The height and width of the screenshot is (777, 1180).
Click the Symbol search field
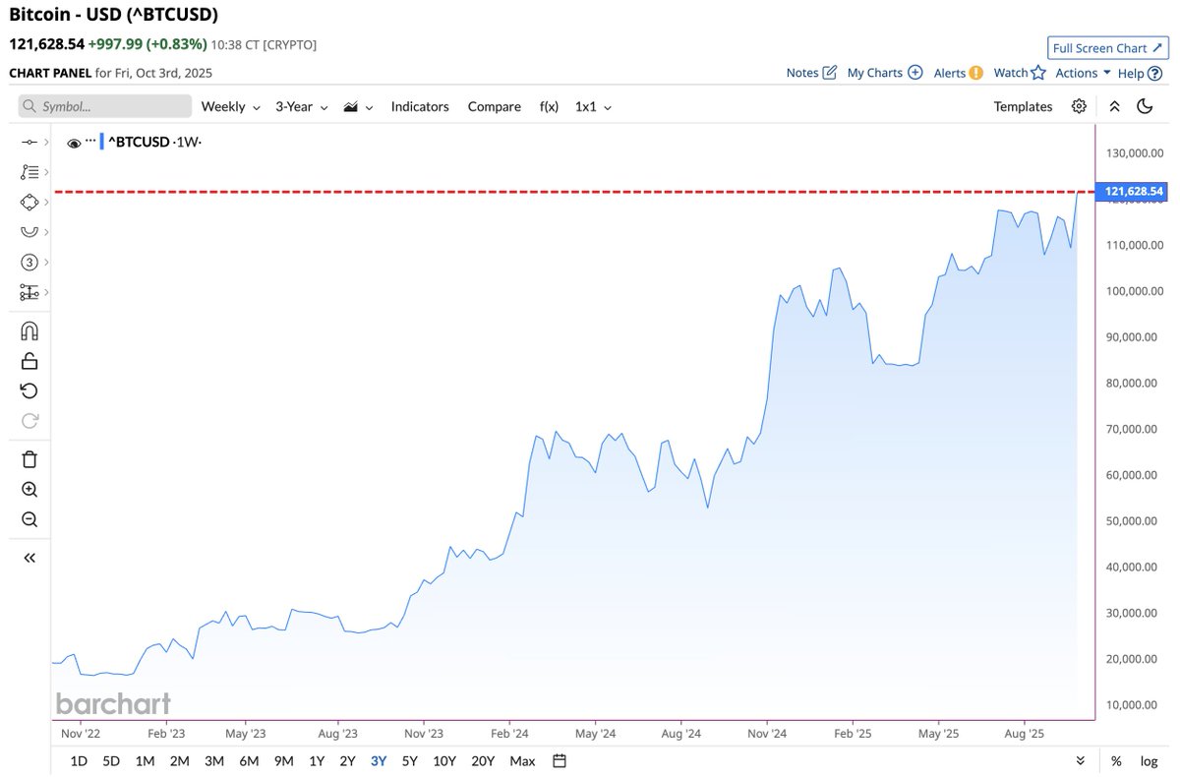(105, 106)
